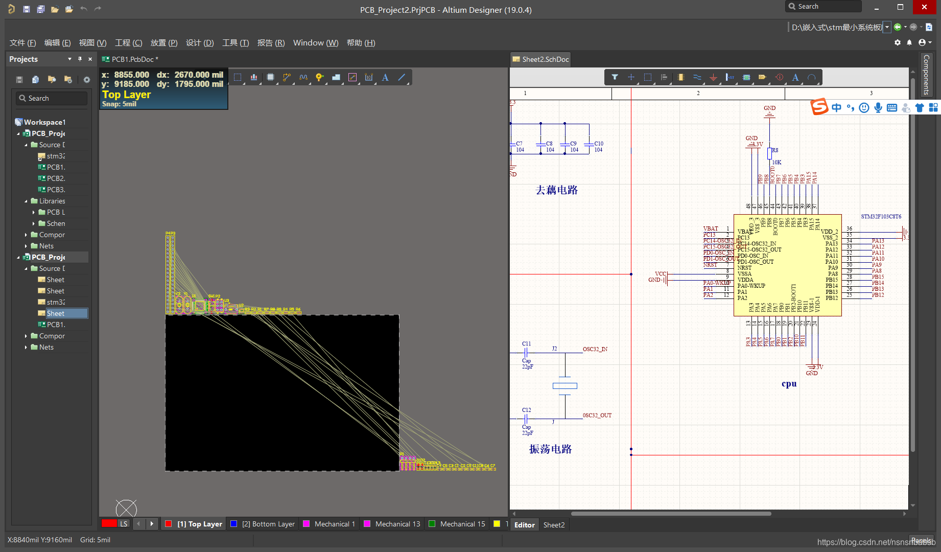This screenshot has width=941, height=552.
Task: Select the schematic place arc tool
Action: coord(812,77)
